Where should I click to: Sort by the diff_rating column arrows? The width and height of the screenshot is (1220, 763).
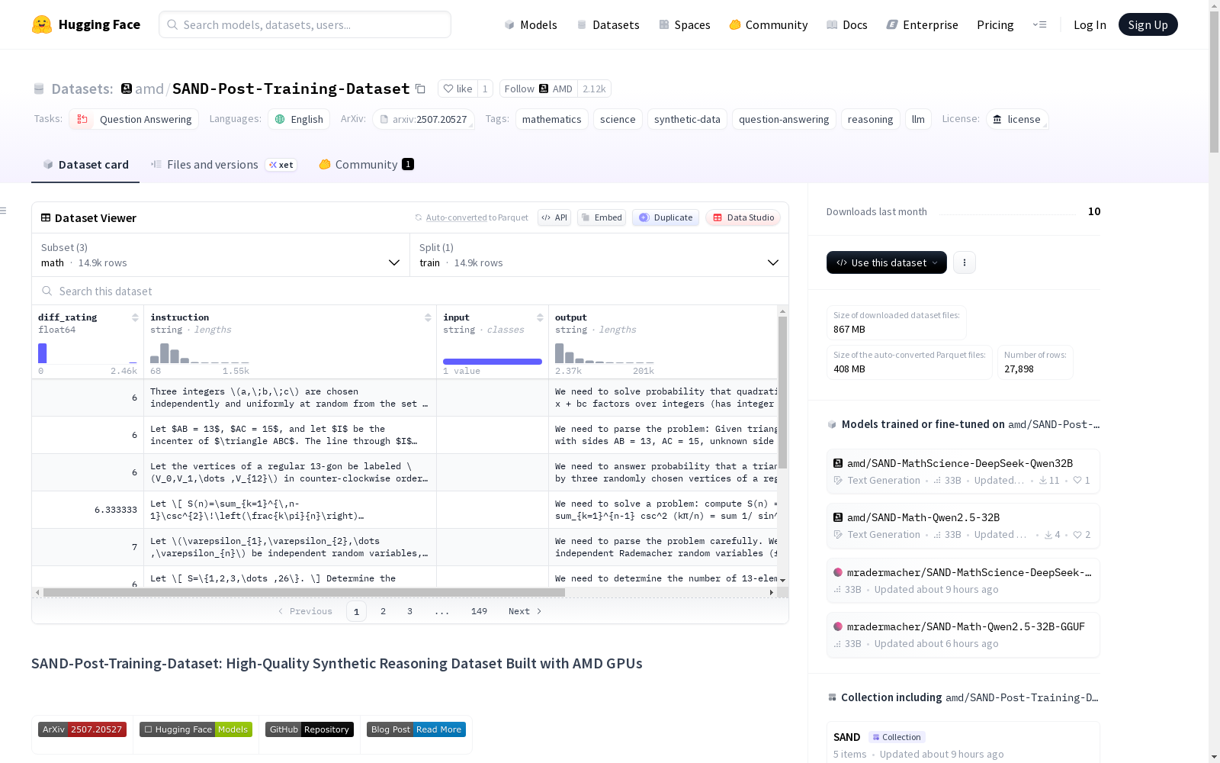click(135, 317)
